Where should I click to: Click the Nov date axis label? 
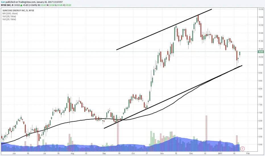pyautogui.click(x=162, y=153)
